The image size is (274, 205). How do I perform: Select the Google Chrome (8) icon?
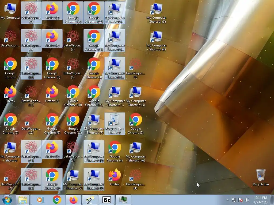[52, 179]
